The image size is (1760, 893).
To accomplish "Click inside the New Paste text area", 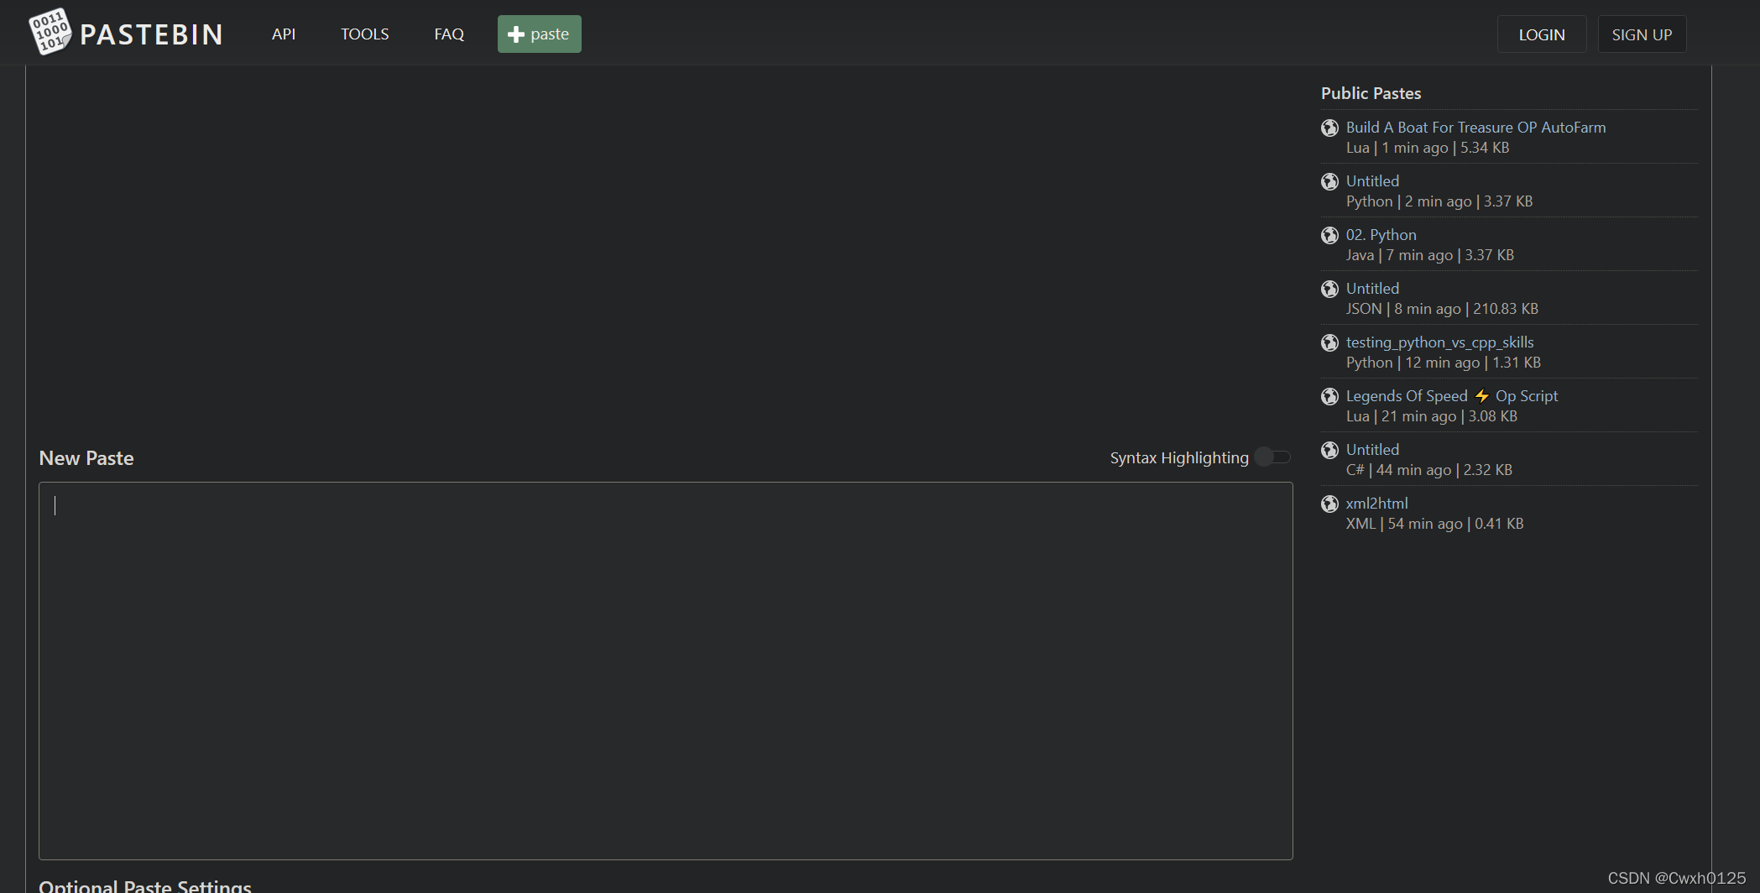I will click(666, 671).
